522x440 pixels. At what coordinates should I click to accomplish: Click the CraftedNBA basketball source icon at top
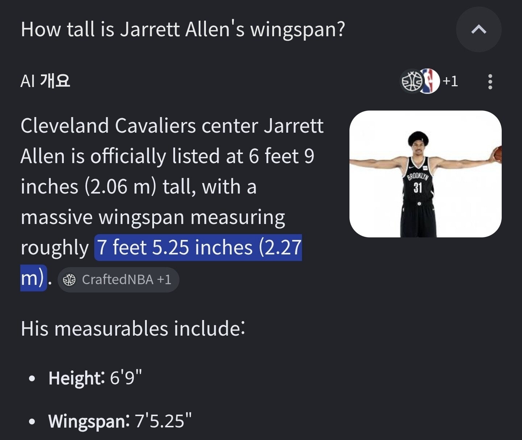coord(412,81)
